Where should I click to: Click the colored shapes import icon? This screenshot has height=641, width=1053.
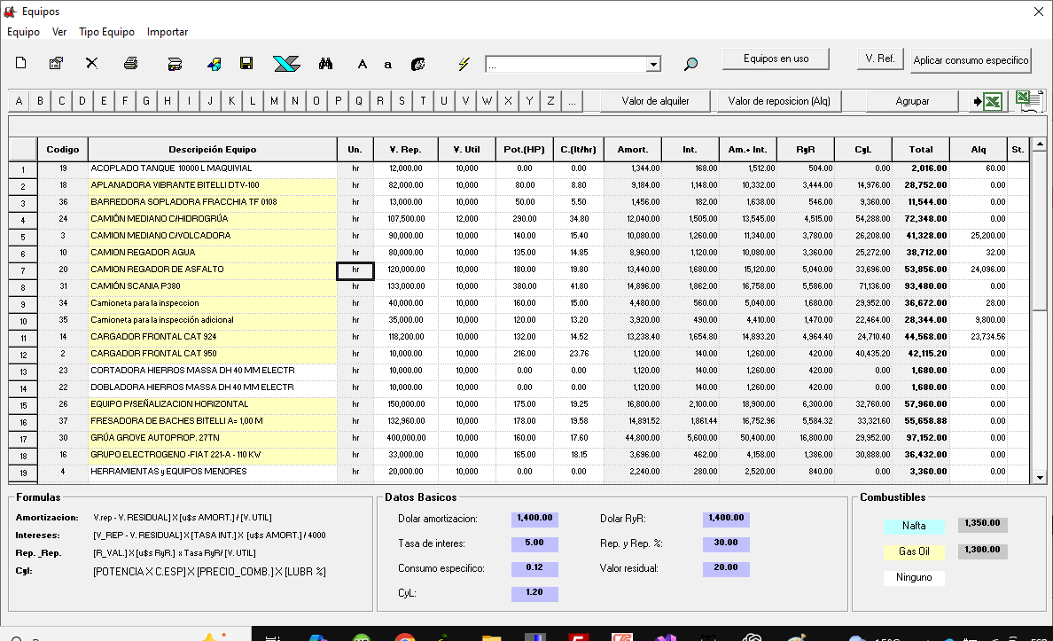[214, 64]
